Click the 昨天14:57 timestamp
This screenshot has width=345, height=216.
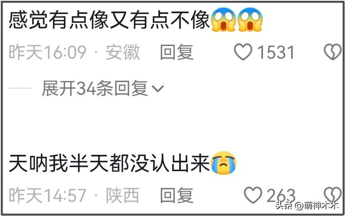(48, 195)
